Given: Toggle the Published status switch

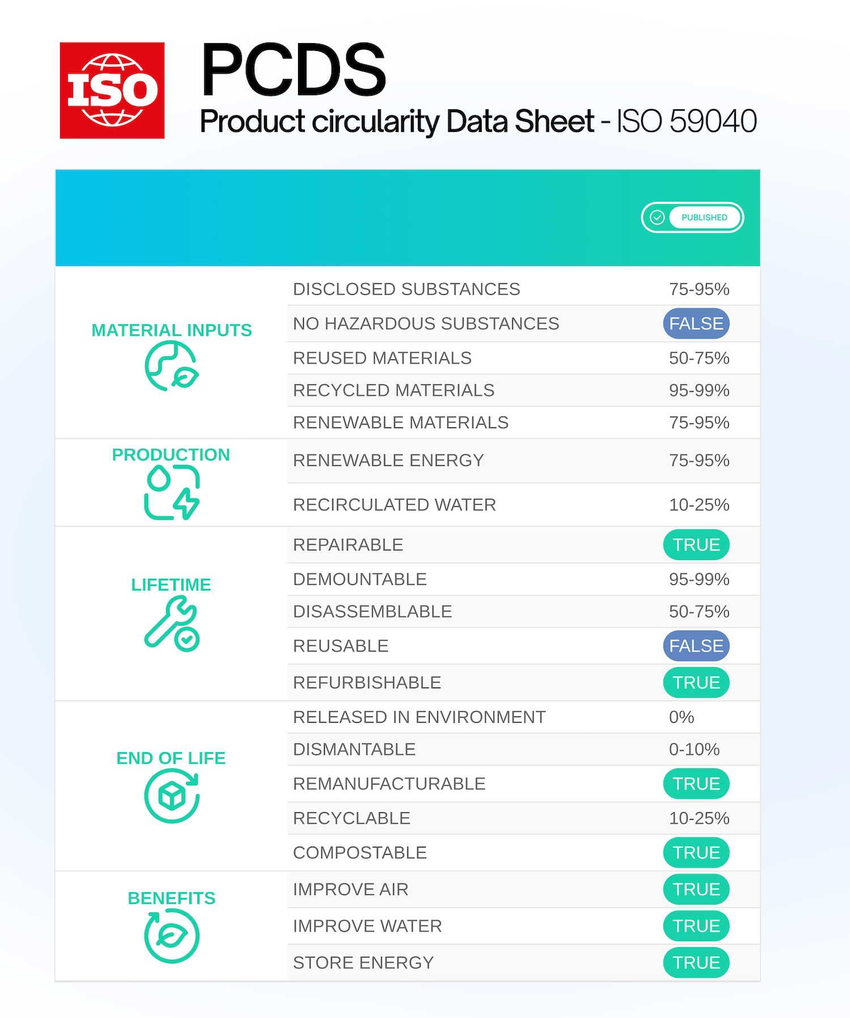Looking at the screenshot, I should tap(692, 218).
